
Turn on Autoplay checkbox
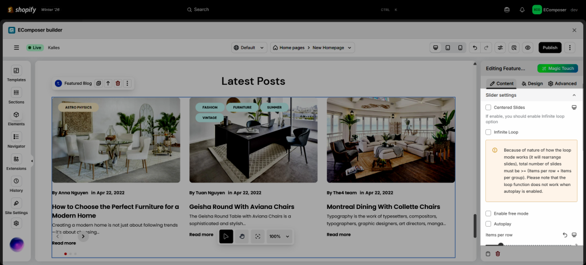488,224
